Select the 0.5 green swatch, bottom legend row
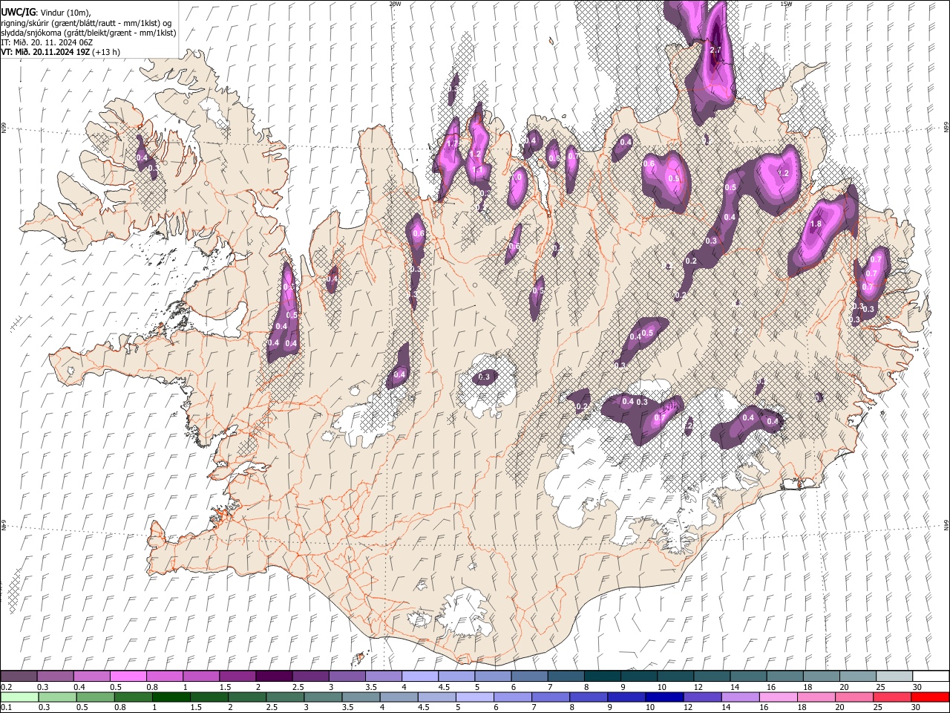This screenshot has width=950, height=713. [x=95, y=697]
